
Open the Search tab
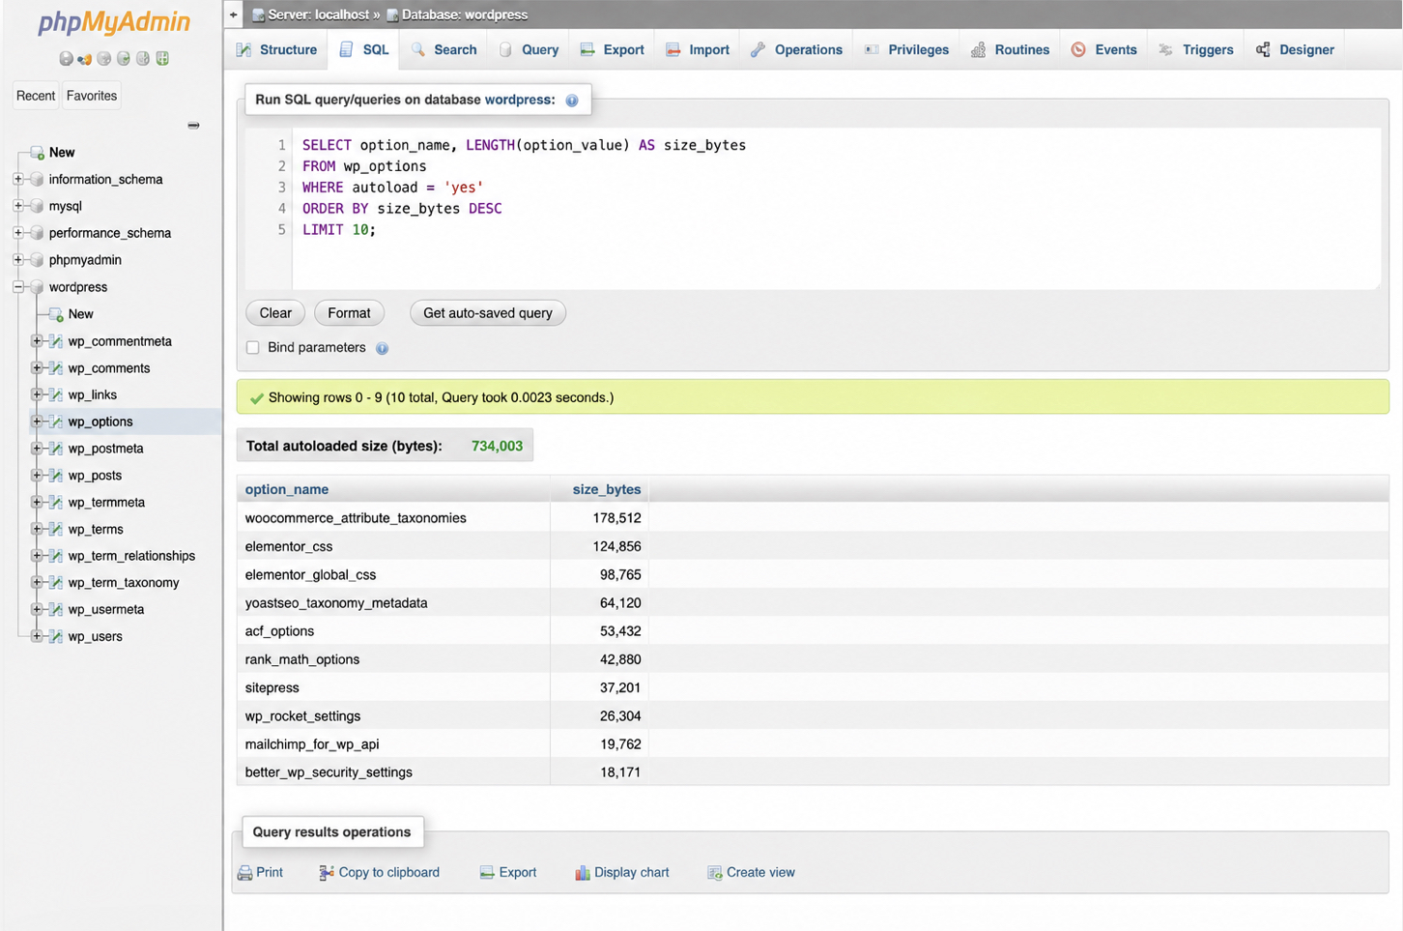(x=444, y=49)
